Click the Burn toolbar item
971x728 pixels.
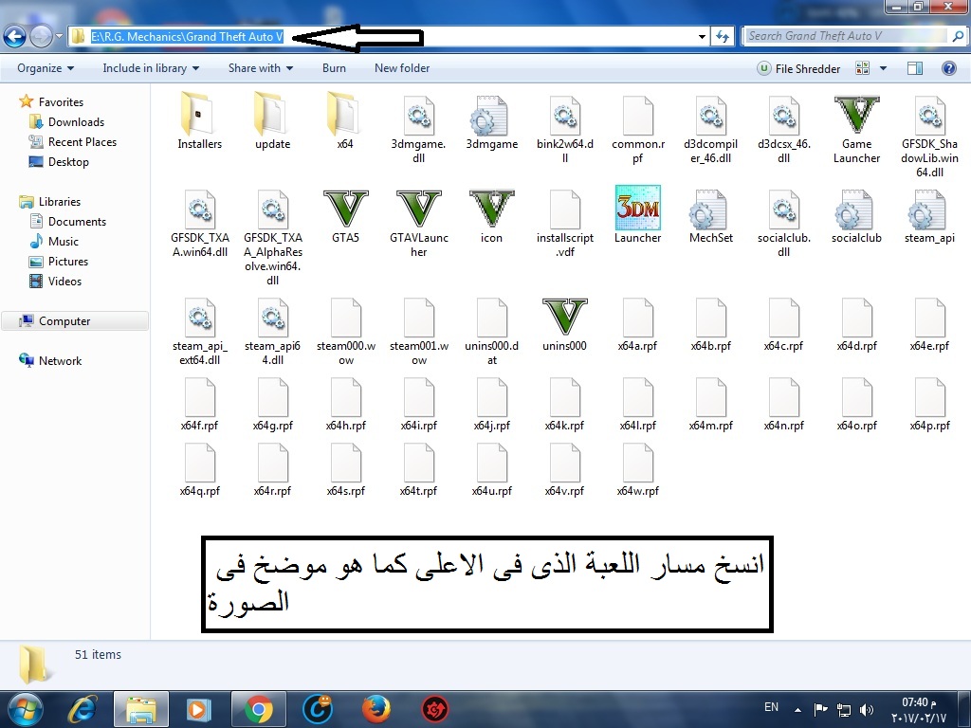pos(334,68)
